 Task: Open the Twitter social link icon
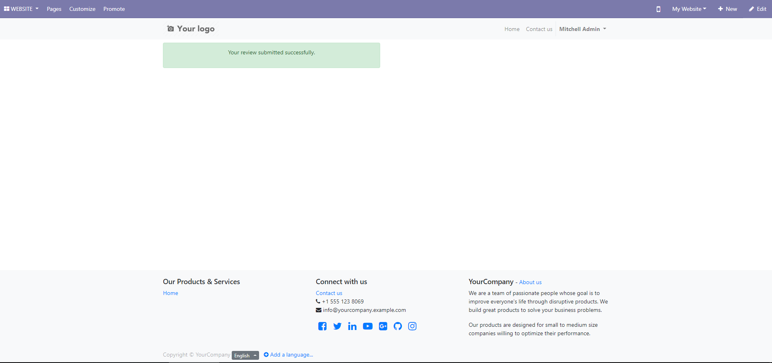[x=337, y=326]
